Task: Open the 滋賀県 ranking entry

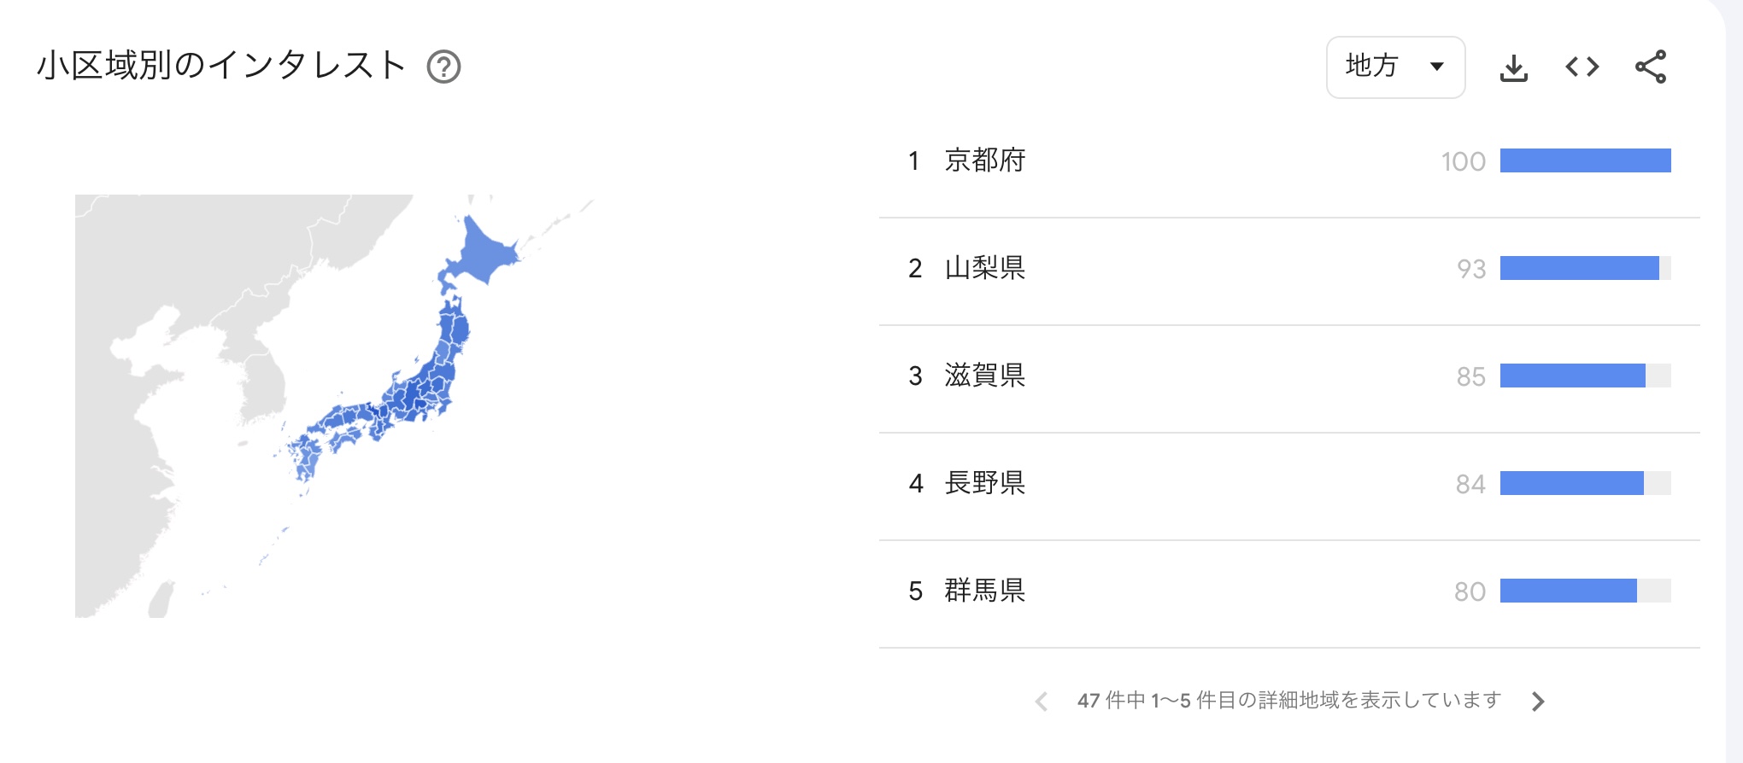Action: (984, 376)
